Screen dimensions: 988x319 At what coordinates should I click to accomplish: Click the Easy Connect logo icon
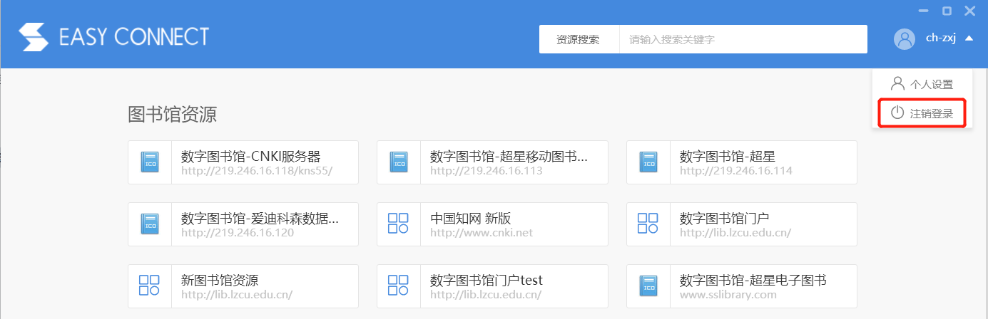(x=34, y=37)
